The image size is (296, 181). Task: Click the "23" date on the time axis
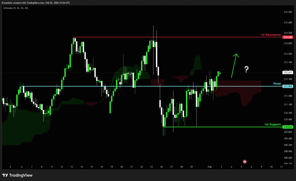(x=151, y=167)
